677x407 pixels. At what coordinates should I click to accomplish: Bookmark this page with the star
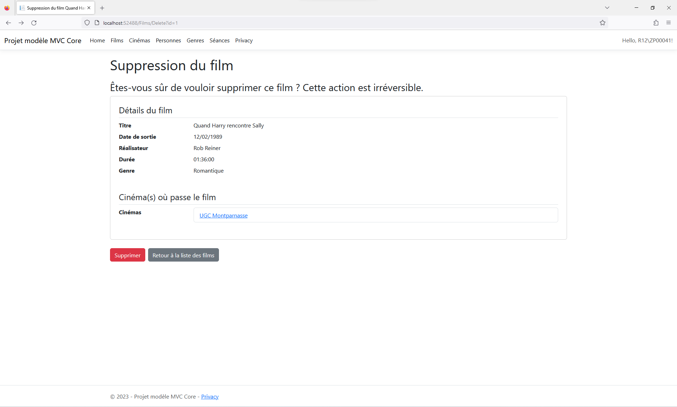click(x=603, y=23)
